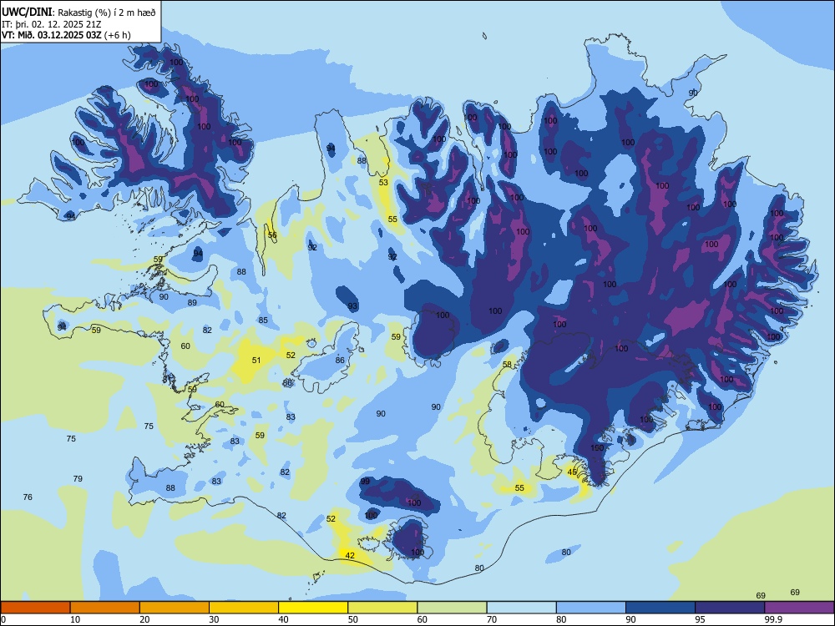Click the legend tick label 70

click(492, 619)
